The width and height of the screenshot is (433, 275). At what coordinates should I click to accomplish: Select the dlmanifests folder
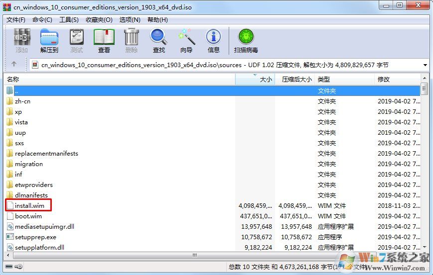[x=31, y=195]
